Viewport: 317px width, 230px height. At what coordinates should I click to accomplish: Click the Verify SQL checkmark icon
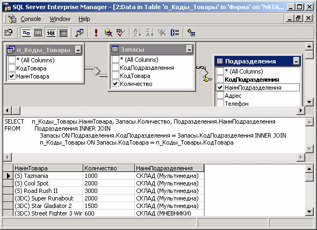tap(121, 33)
